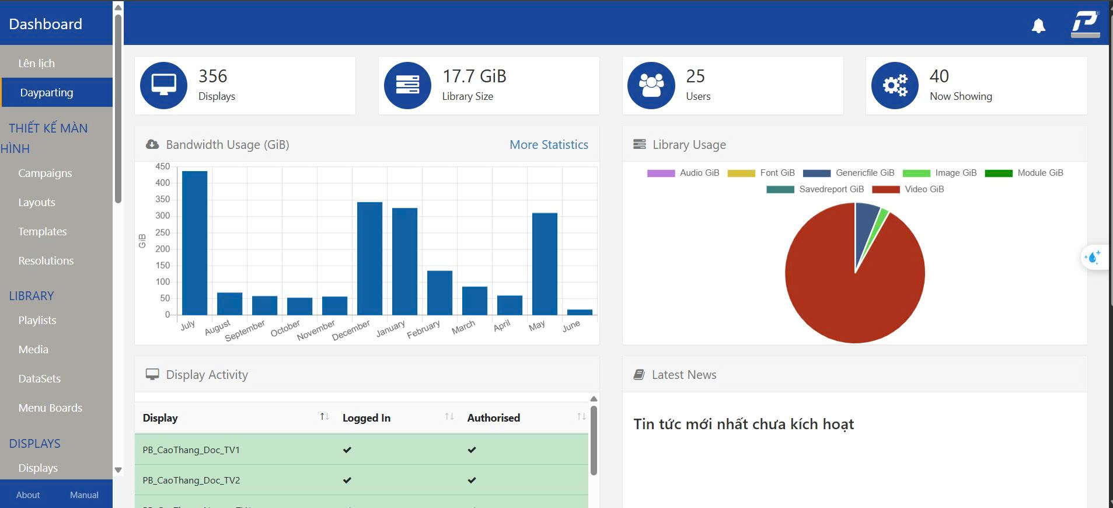
Task: Toggle Video GiB legend swatch
Action: click(886, 189)
